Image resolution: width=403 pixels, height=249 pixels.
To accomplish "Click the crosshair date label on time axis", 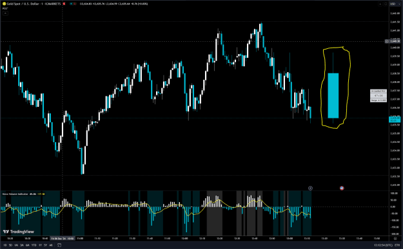I will coord(63,239).
